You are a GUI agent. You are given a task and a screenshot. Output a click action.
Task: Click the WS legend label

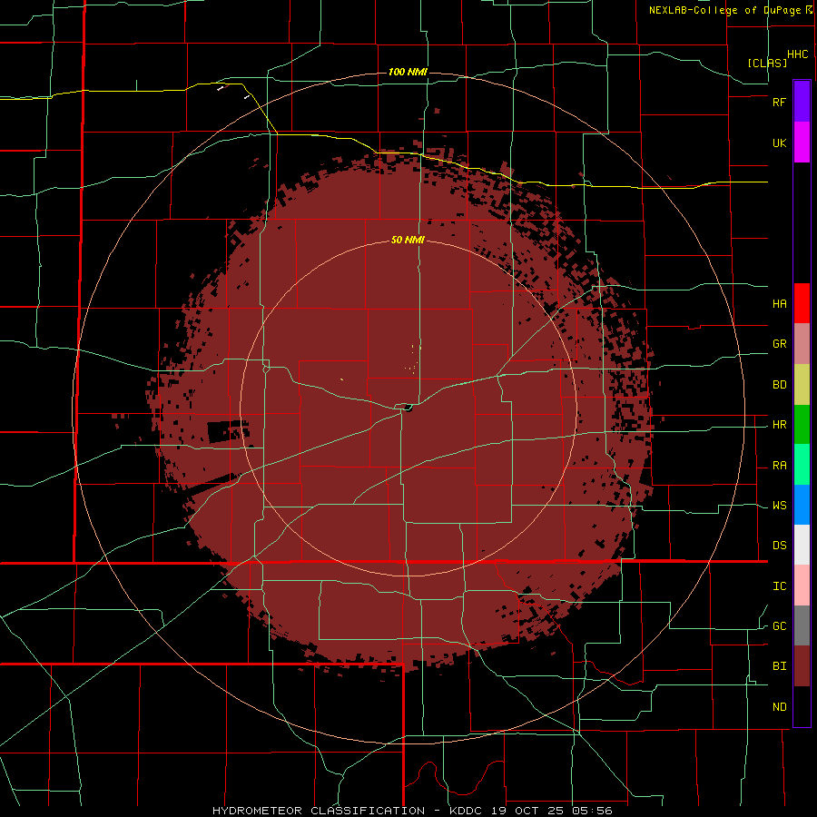(779, 506)
